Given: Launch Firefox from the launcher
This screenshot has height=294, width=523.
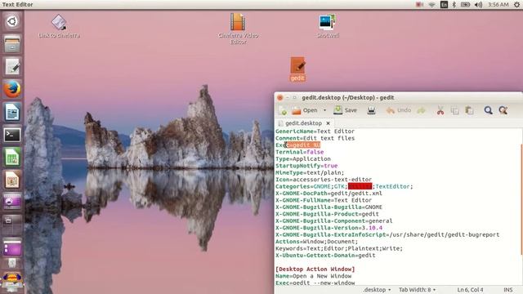Looking at the screenshot, I should [x=12, y=89].
